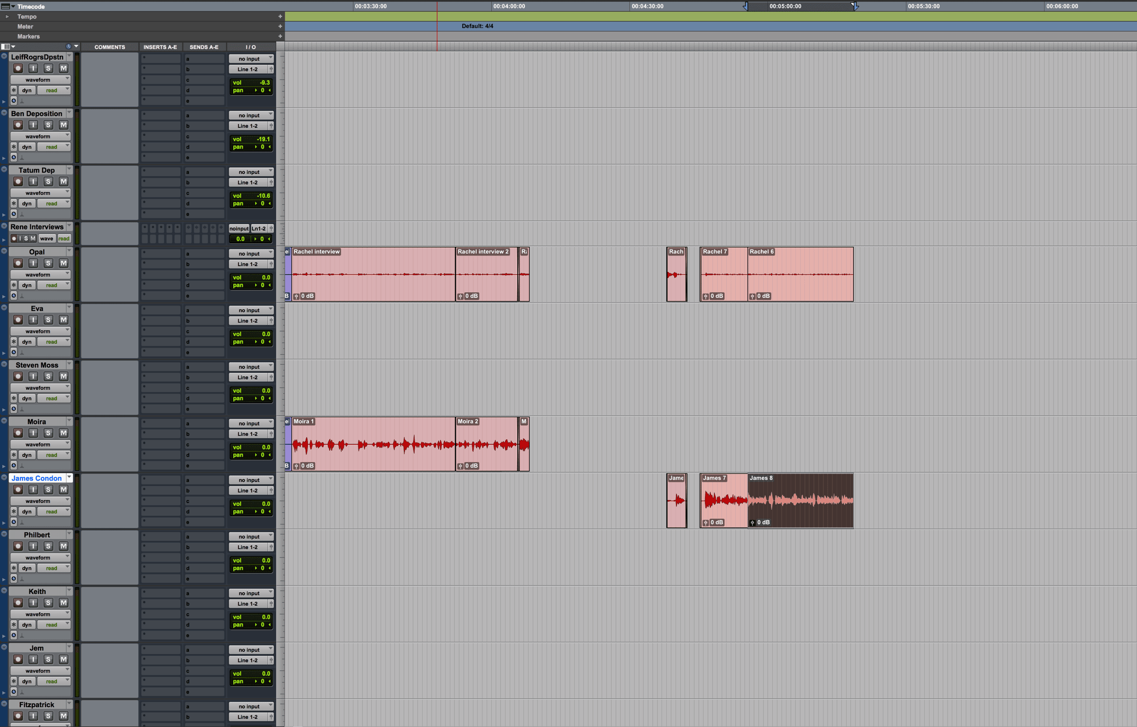Record-enable the Opal track
Screen dimensions: 1137x727
click(18, 263)
